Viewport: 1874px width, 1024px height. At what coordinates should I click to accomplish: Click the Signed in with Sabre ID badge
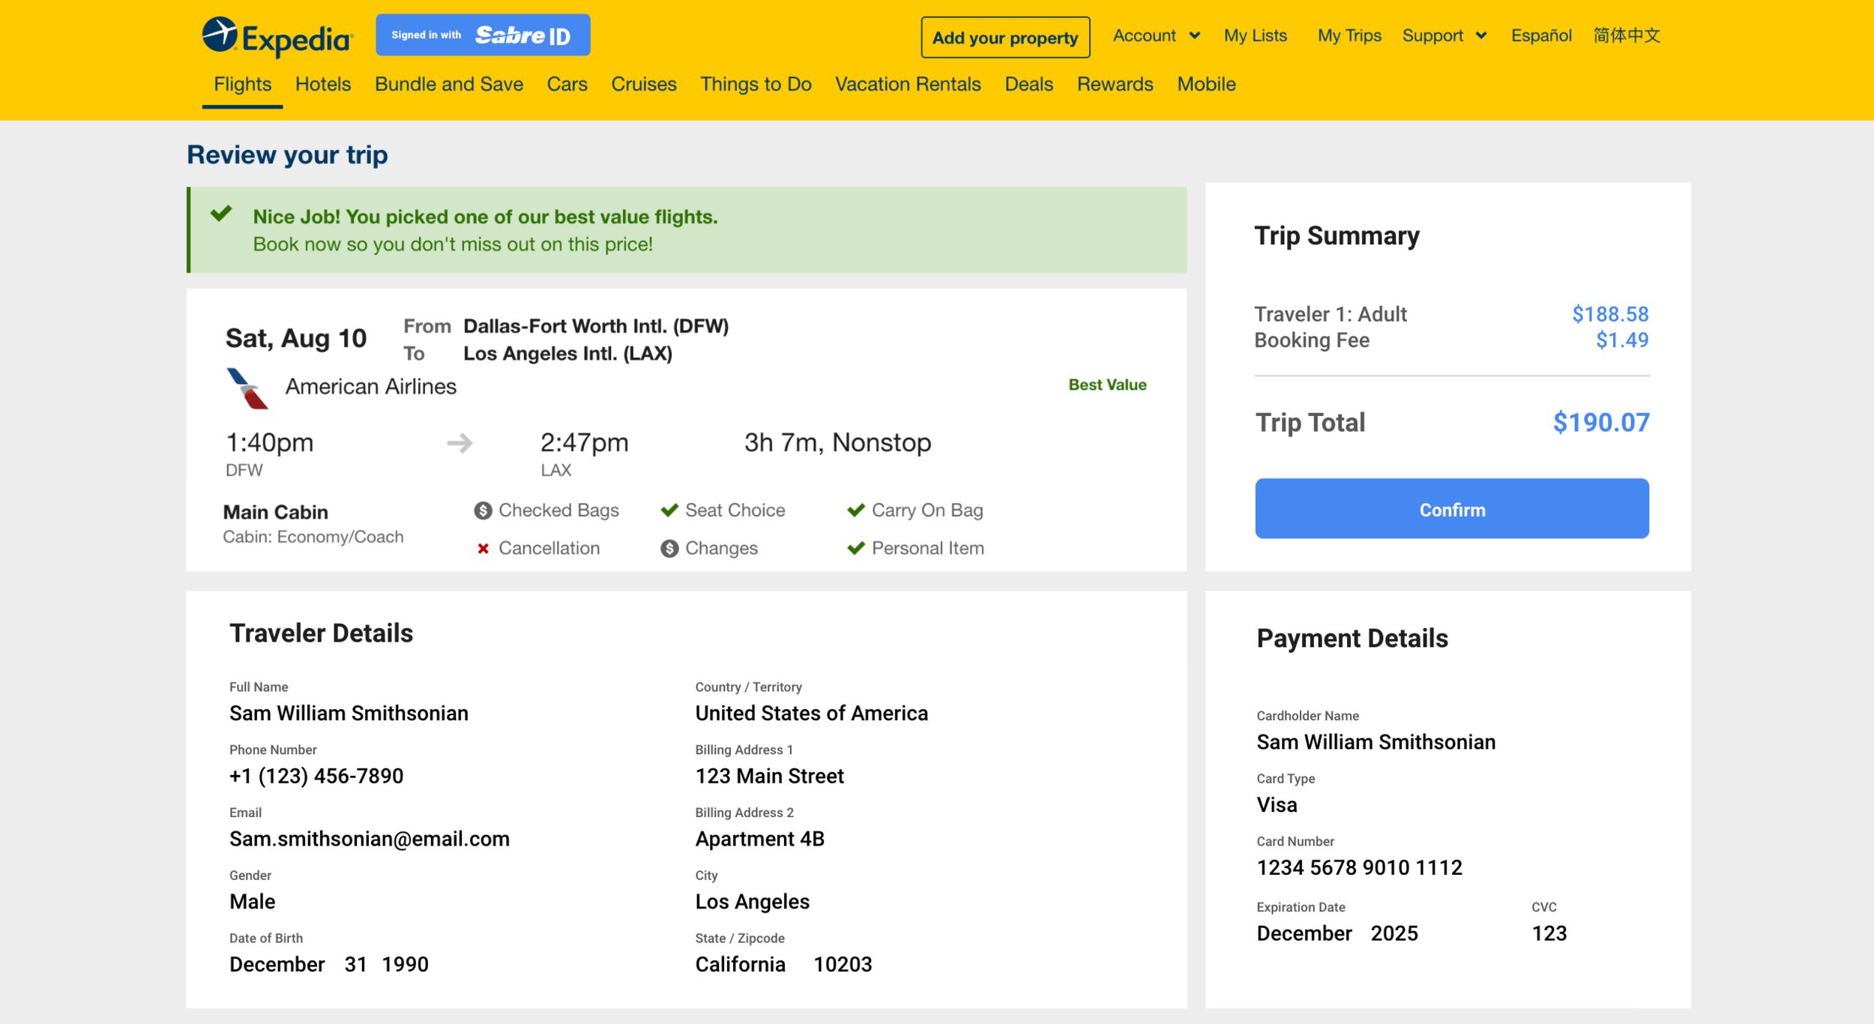483,34
